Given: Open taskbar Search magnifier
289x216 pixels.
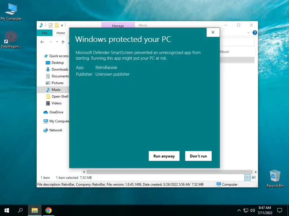Looking at the screenshot, I should click(x=20, y=210).
